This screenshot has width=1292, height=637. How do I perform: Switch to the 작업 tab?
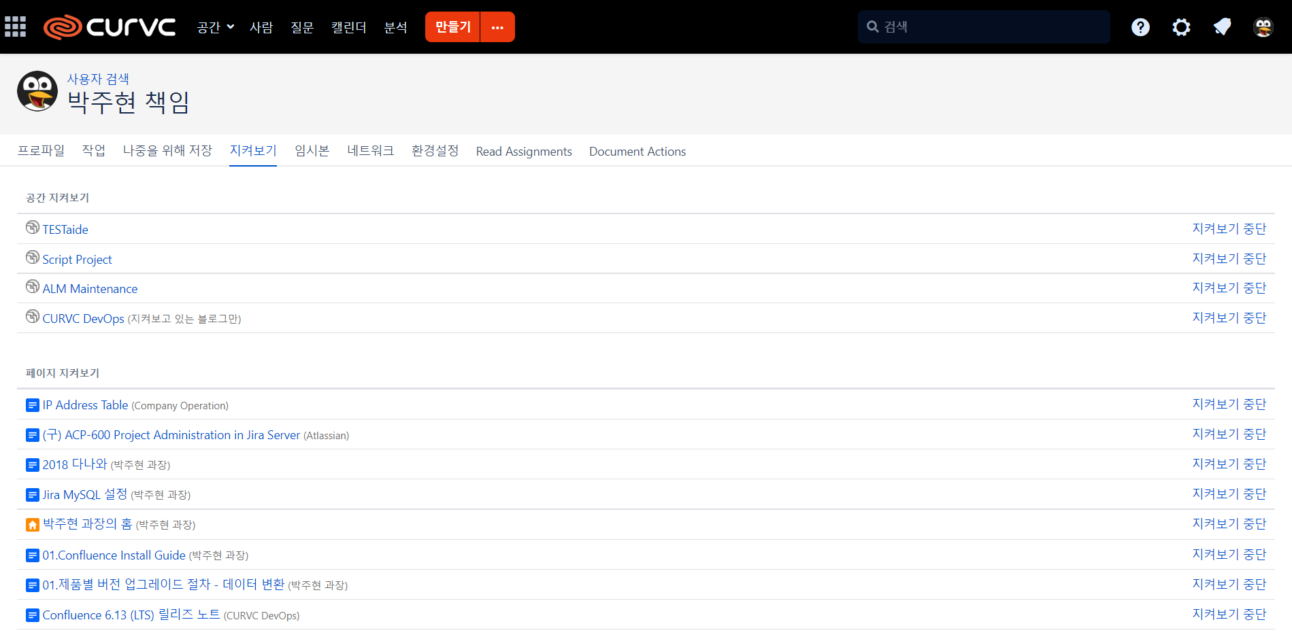click(94, 150)
